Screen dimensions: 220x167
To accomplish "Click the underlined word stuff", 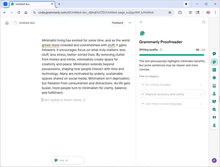I will click(x=111, y=45).
